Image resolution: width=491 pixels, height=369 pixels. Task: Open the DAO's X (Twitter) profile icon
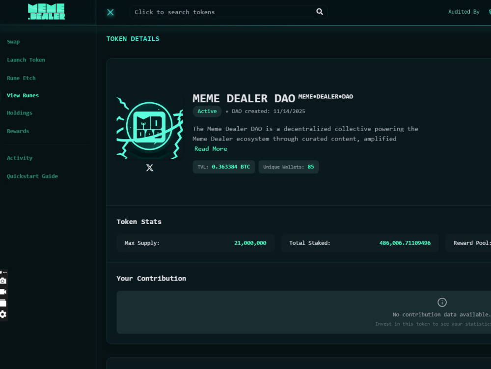(150, 168)
